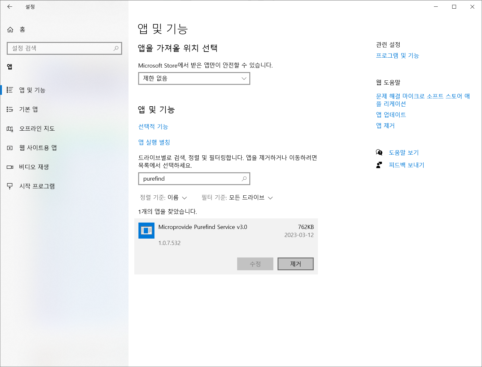Click the 앱 실행 별칭 link
The width and height of the screenshot is (482, 367).
point(154,142)
